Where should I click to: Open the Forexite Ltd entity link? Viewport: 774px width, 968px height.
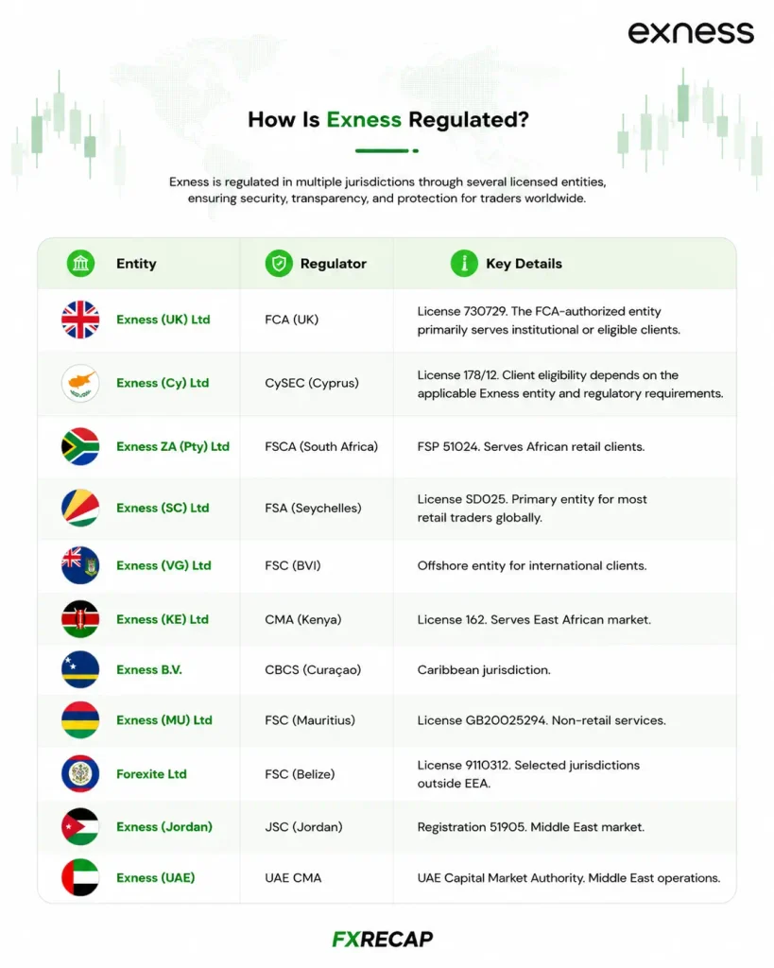151,774
